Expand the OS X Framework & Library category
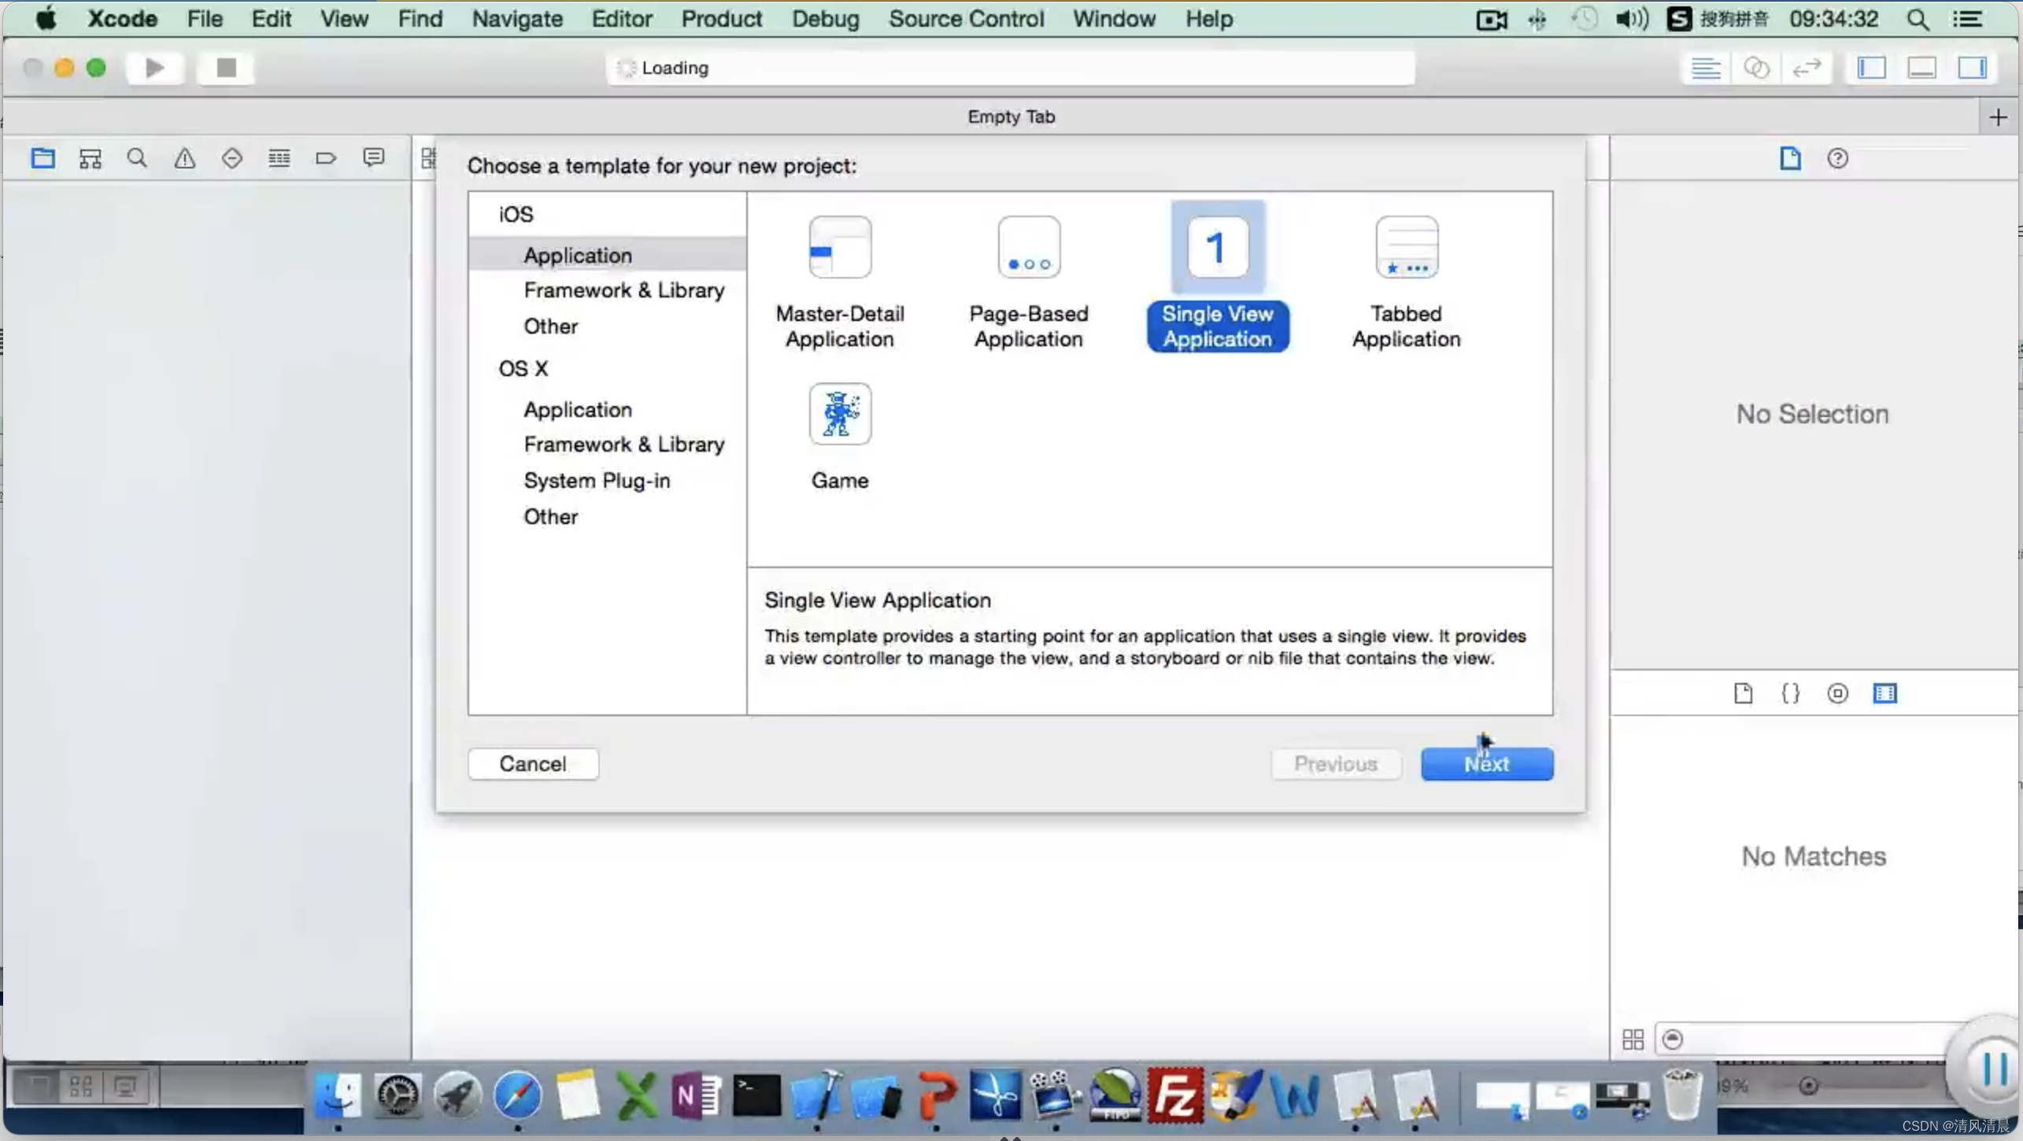2023x1141 pixels. point(624,443)
